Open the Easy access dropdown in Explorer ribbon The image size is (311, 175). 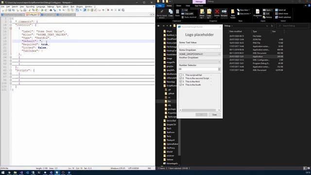point(244,14)
